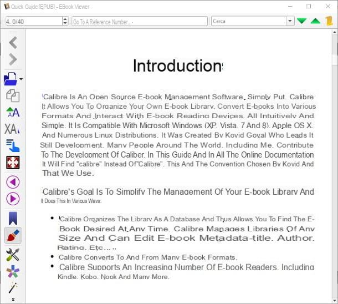338x304 pixels.
Task: Toggle paged mode with the yellow scroll icon
Action: 329,21
